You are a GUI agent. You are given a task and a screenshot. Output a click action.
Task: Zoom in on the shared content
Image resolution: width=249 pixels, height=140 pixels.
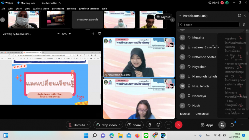(70, 34)
